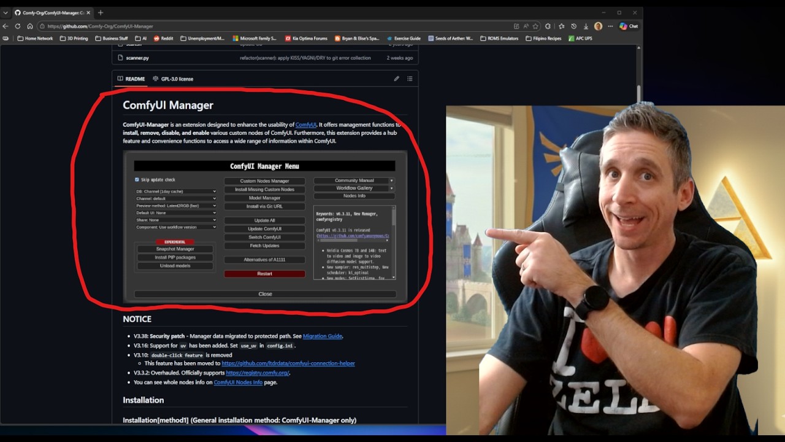Viewport: 785px width, 442px height.
Task: Open the user profile avatar
Action: 598,26
